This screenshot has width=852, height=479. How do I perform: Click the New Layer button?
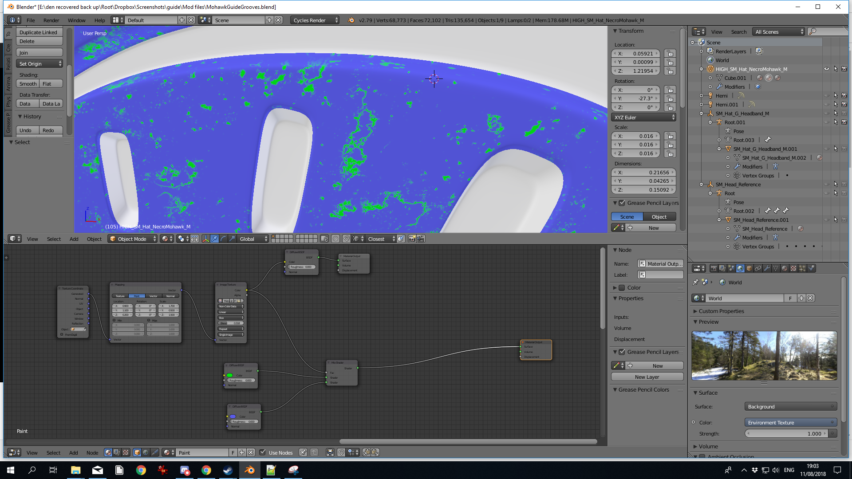tap(647, 377)
